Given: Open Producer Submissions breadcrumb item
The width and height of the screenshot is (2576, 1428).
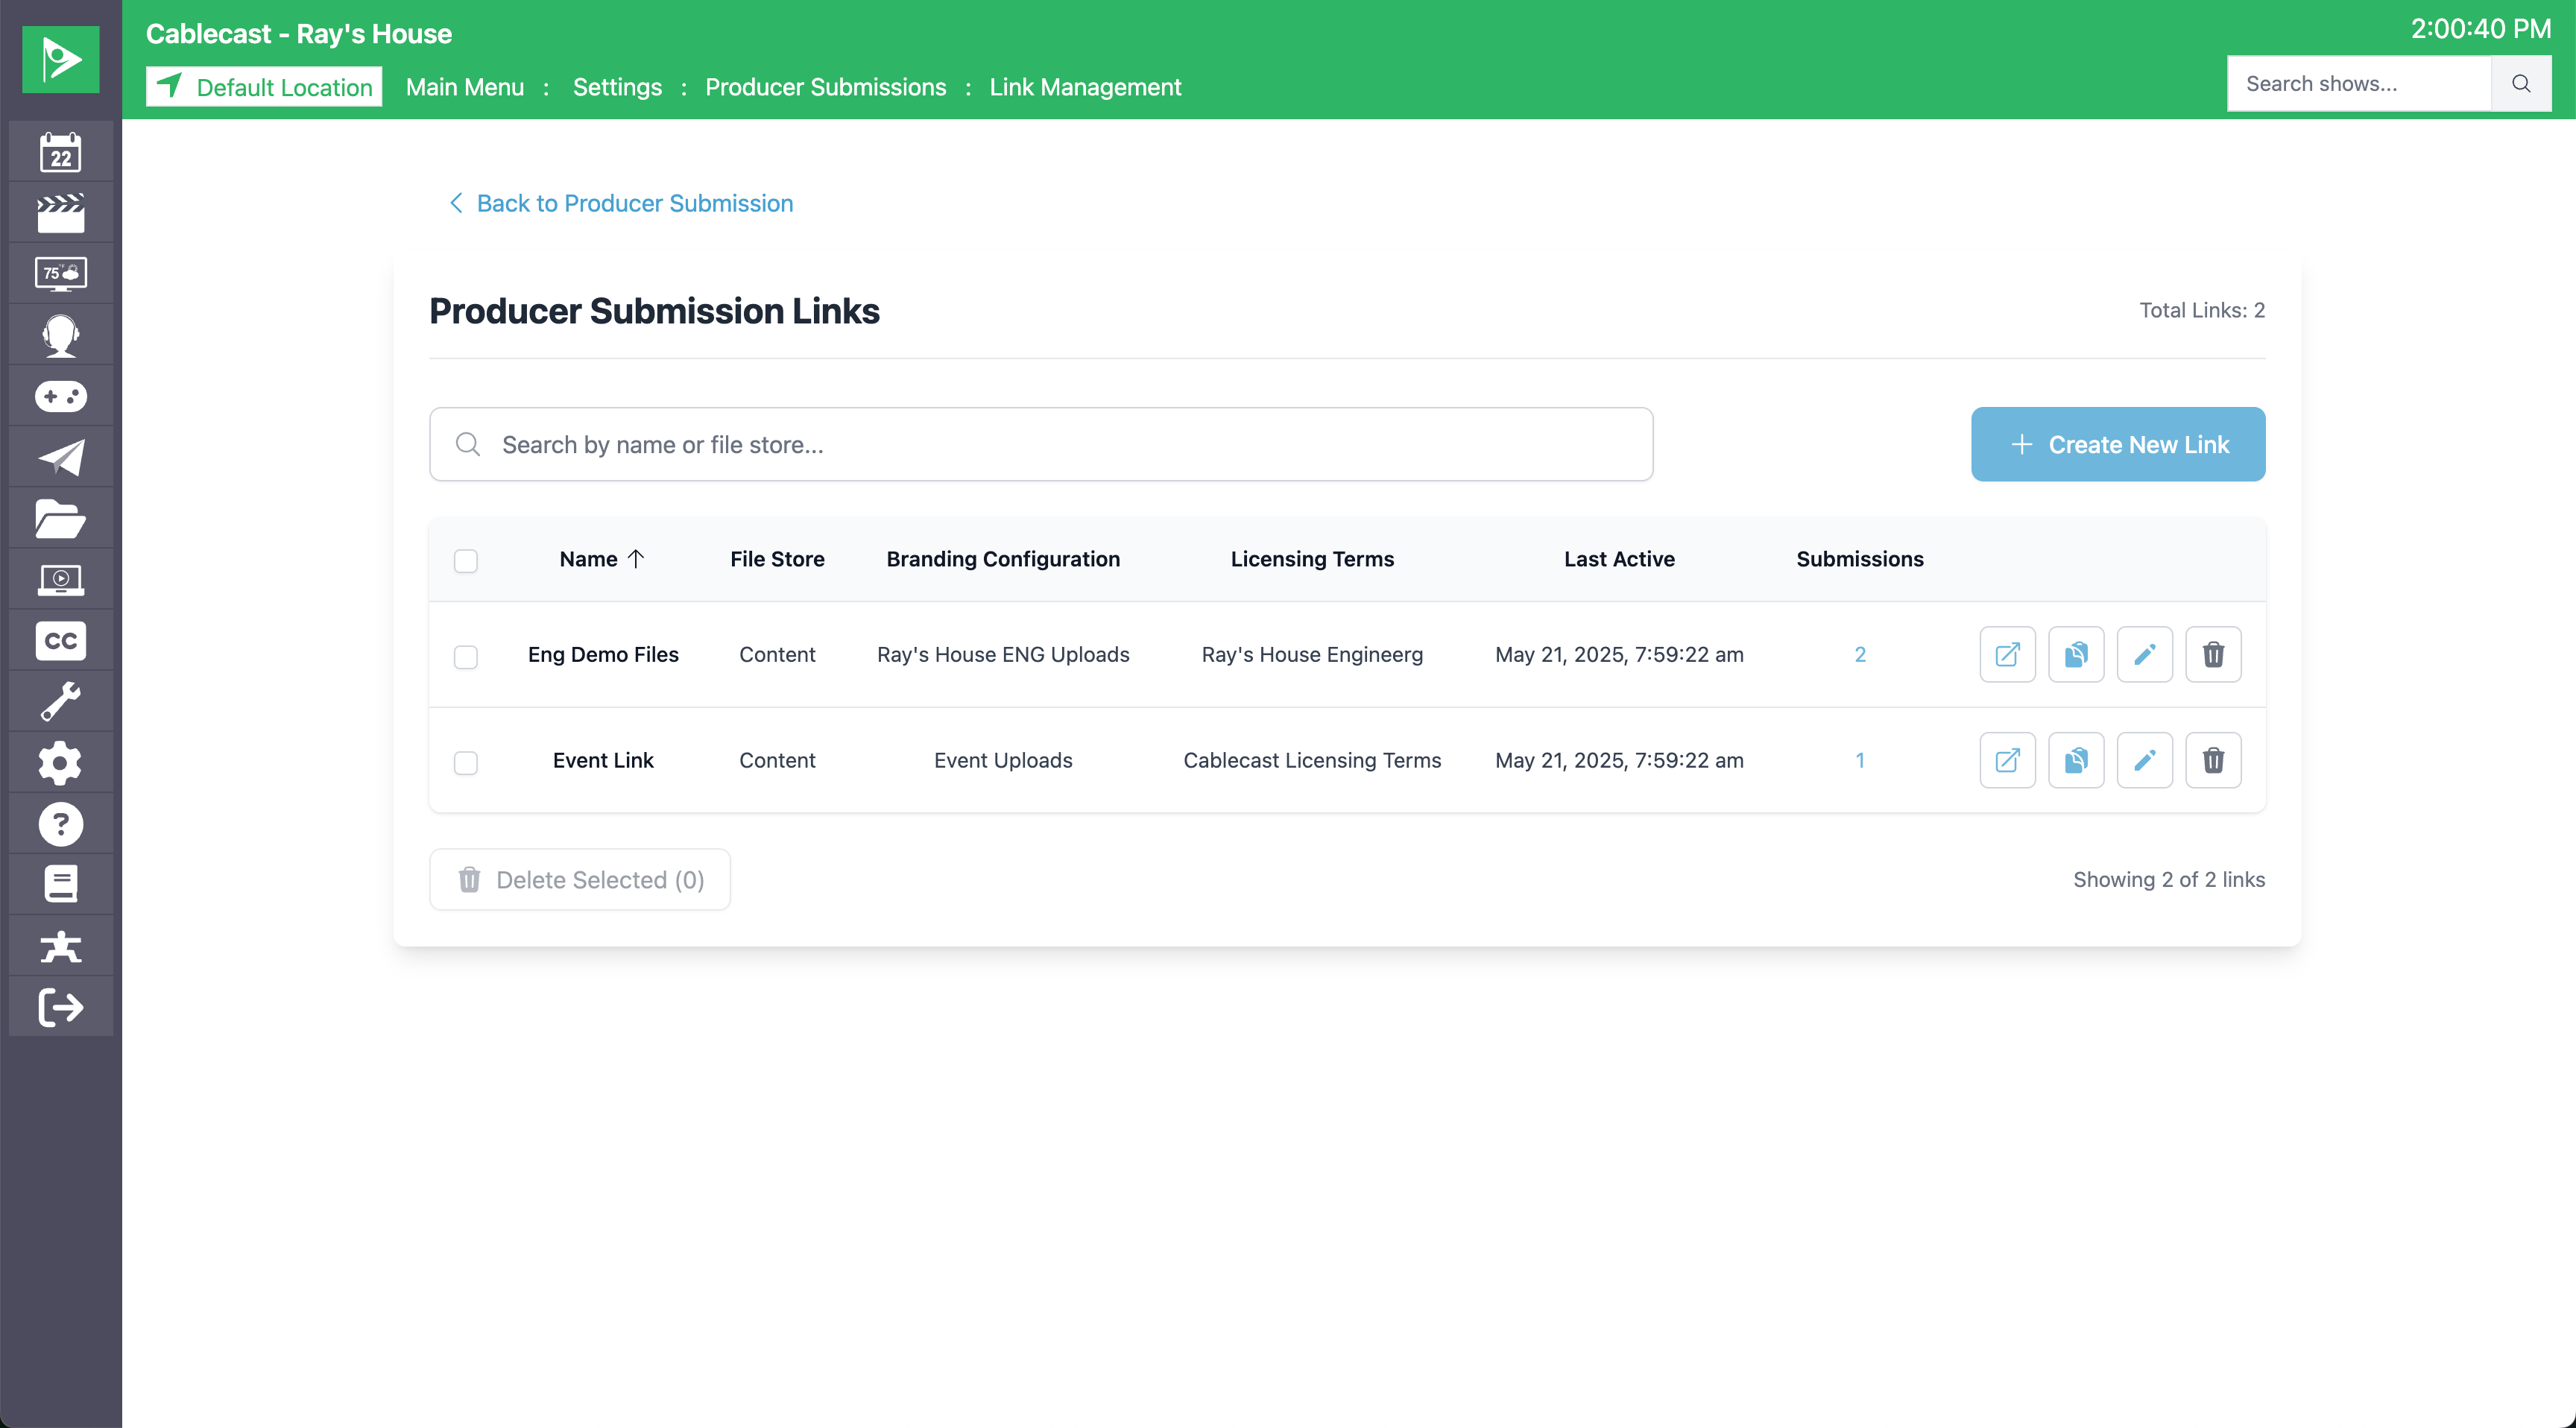Looking at the screenshot, I should point(825,87).
